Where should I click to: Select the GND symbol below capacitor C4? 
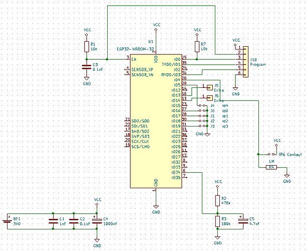97,240
